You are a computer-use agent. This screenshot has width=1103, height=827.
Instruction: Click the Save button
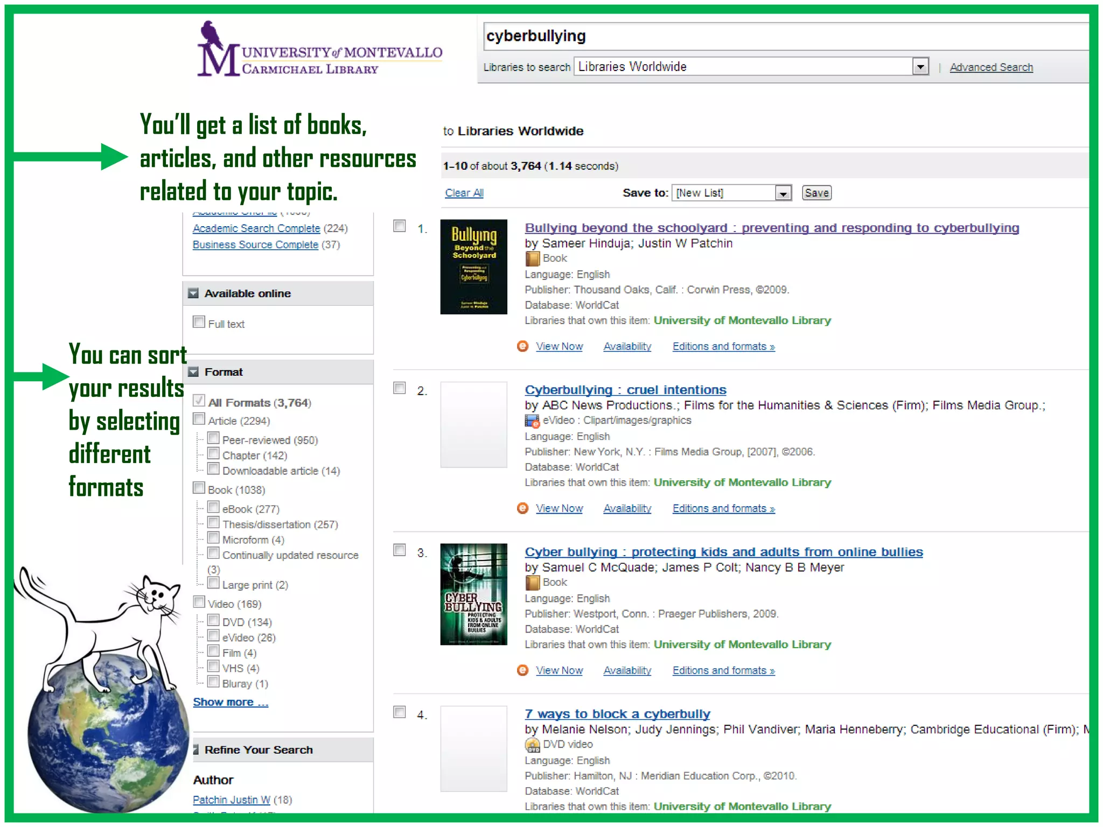pyautogui.click(x=816, y=193)
